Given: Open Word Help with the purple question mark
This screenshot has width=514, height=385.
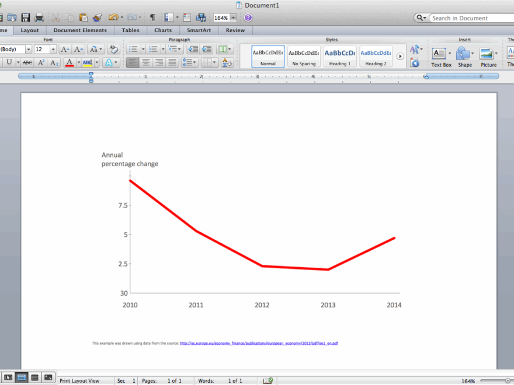Looking at the screenshot, I should point(248,17).
